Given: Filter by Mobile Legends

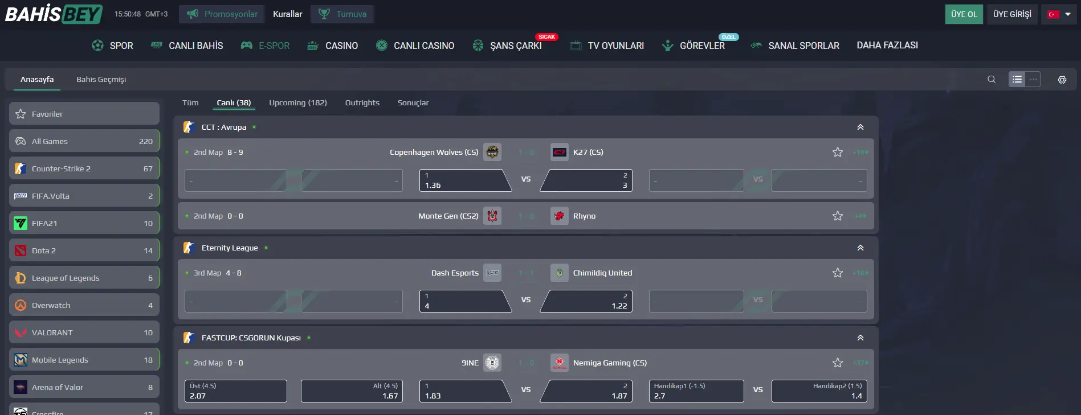Looking at the screenshot, I should (84, 360).
